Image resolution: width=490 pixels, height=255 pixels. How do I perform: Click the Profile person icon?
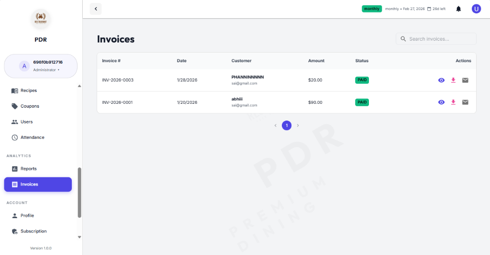(15, 216)
